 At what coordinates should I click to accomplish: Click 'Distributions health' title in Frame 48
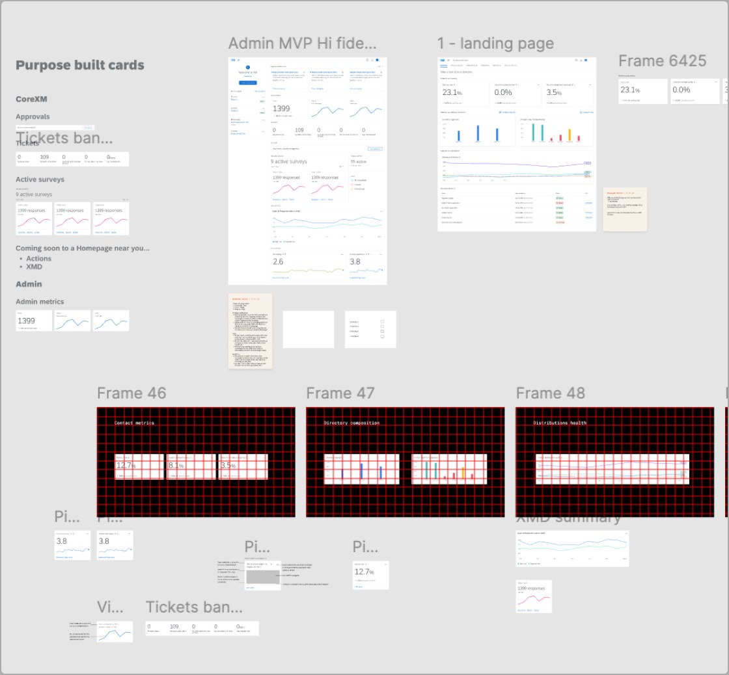[x=559, y=423]
